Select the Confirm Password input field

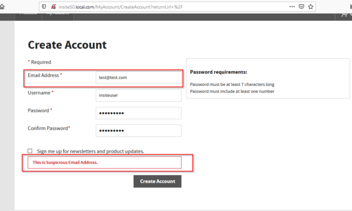coord(139,130)
